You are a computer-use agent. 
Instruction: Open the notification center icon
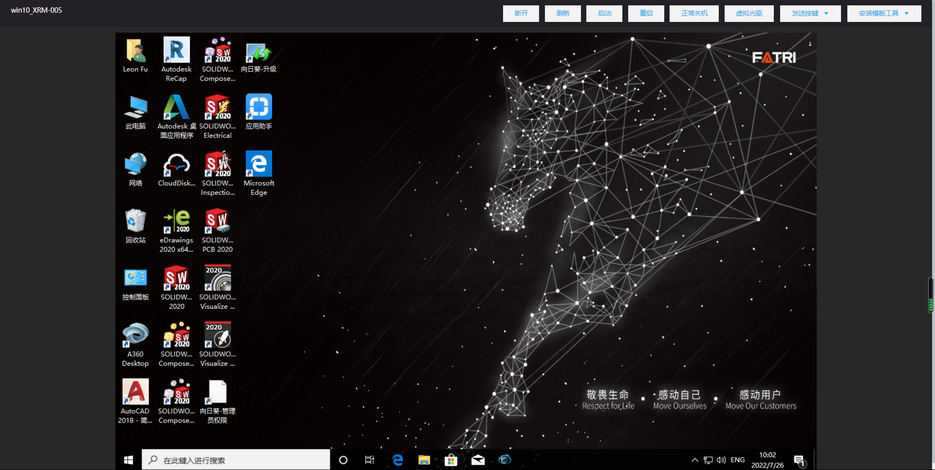[x=799, y=460]
